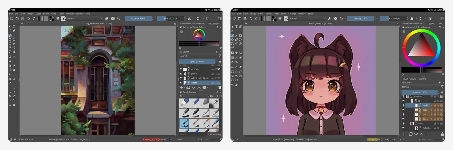Viewport: 453px width, 150px height.
Task: Click wrap-around mode icon in left window toolbar
Action: click(207, 18)
